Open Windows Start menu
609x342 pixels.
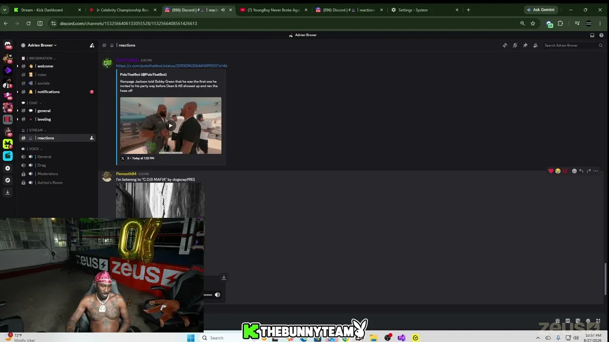(191, 338)
